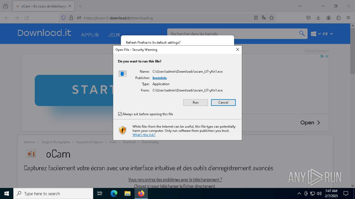Close the oCam tab
Screen dimensions: 355x199
[x=70, y=6]
